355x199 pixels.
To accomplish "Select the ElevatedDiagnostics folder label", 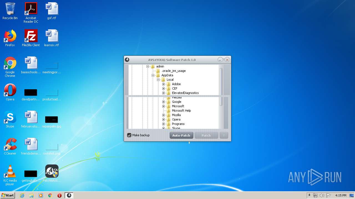I will 185,93.
